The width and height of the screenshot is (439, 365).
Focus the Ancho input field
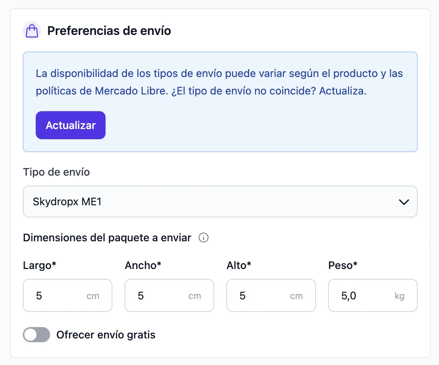click(169, 295)
